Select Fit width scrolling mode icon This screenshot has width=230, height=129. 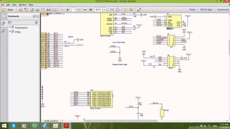112,10
